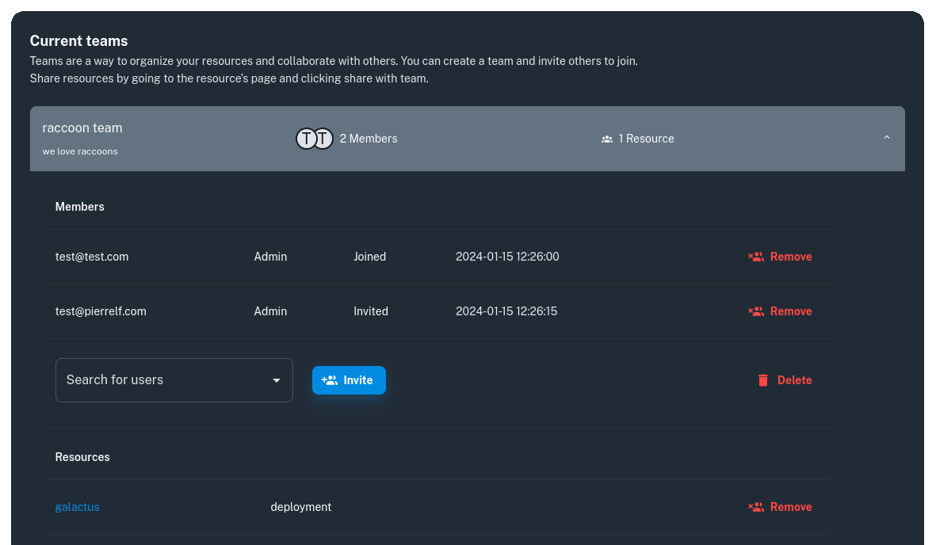The width and height of the screenshot is (936, 545).
Task: Click the 2024-01-15 12:26:00 timestamp
Action: coord(507,257)
